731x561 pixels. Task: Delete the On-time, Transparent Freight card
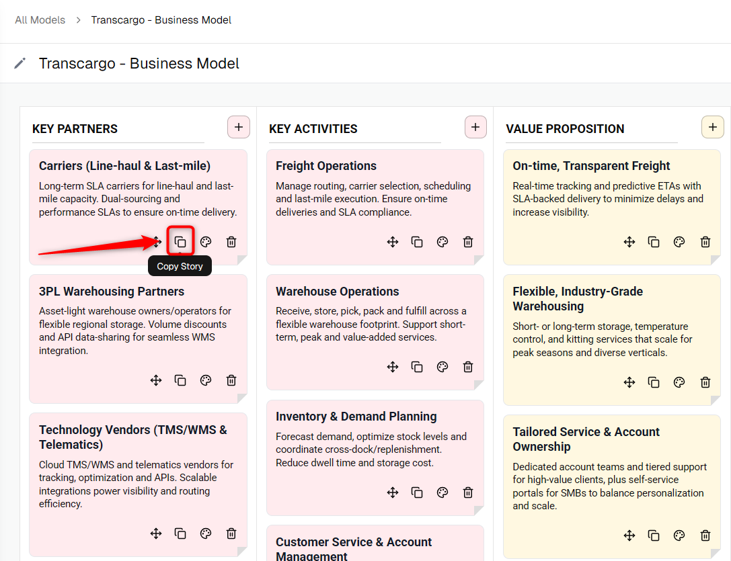[x=705, y=242]
